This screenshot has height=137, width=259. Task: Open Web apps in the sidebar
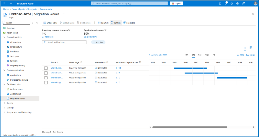[x=14, y=56]
